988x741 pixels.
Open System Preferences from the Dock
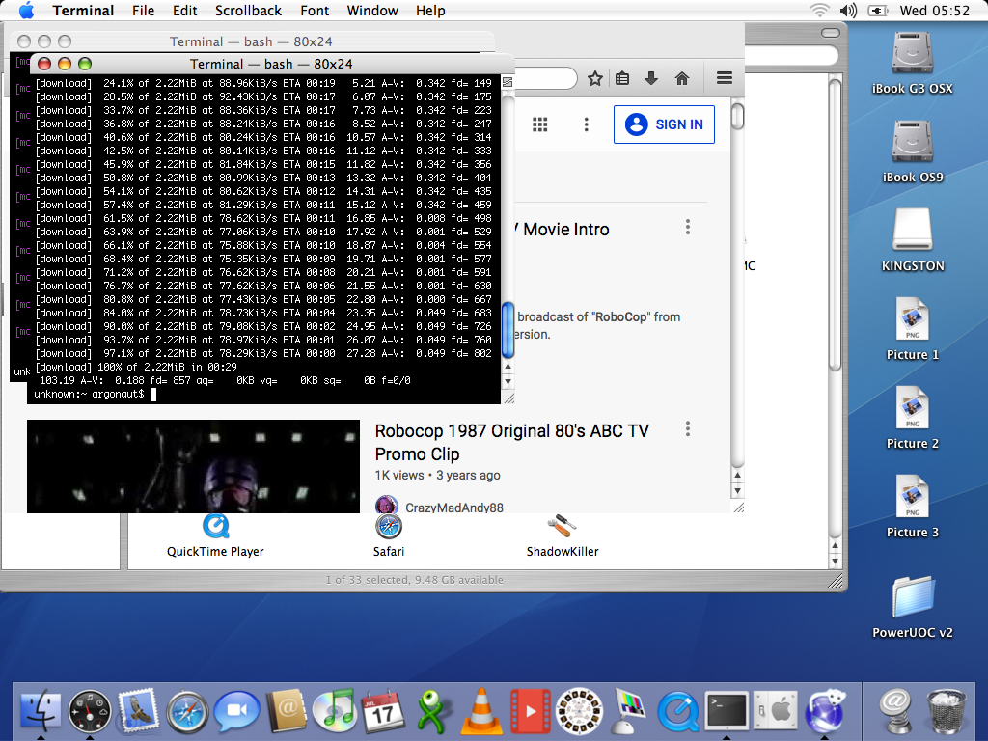(776, 711)
